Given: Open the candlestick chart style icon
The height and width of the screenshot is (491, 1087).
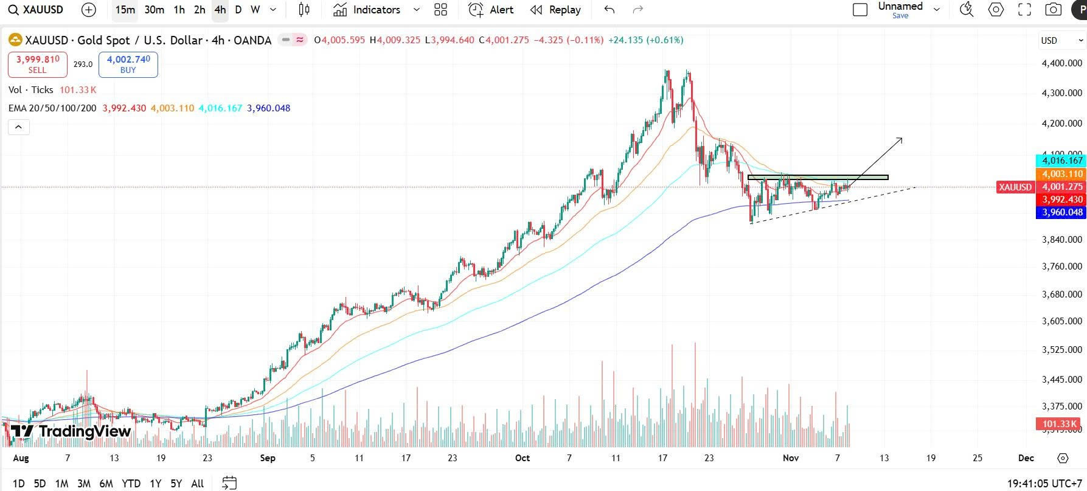Looking at the screenshot, I should point(304,10).
